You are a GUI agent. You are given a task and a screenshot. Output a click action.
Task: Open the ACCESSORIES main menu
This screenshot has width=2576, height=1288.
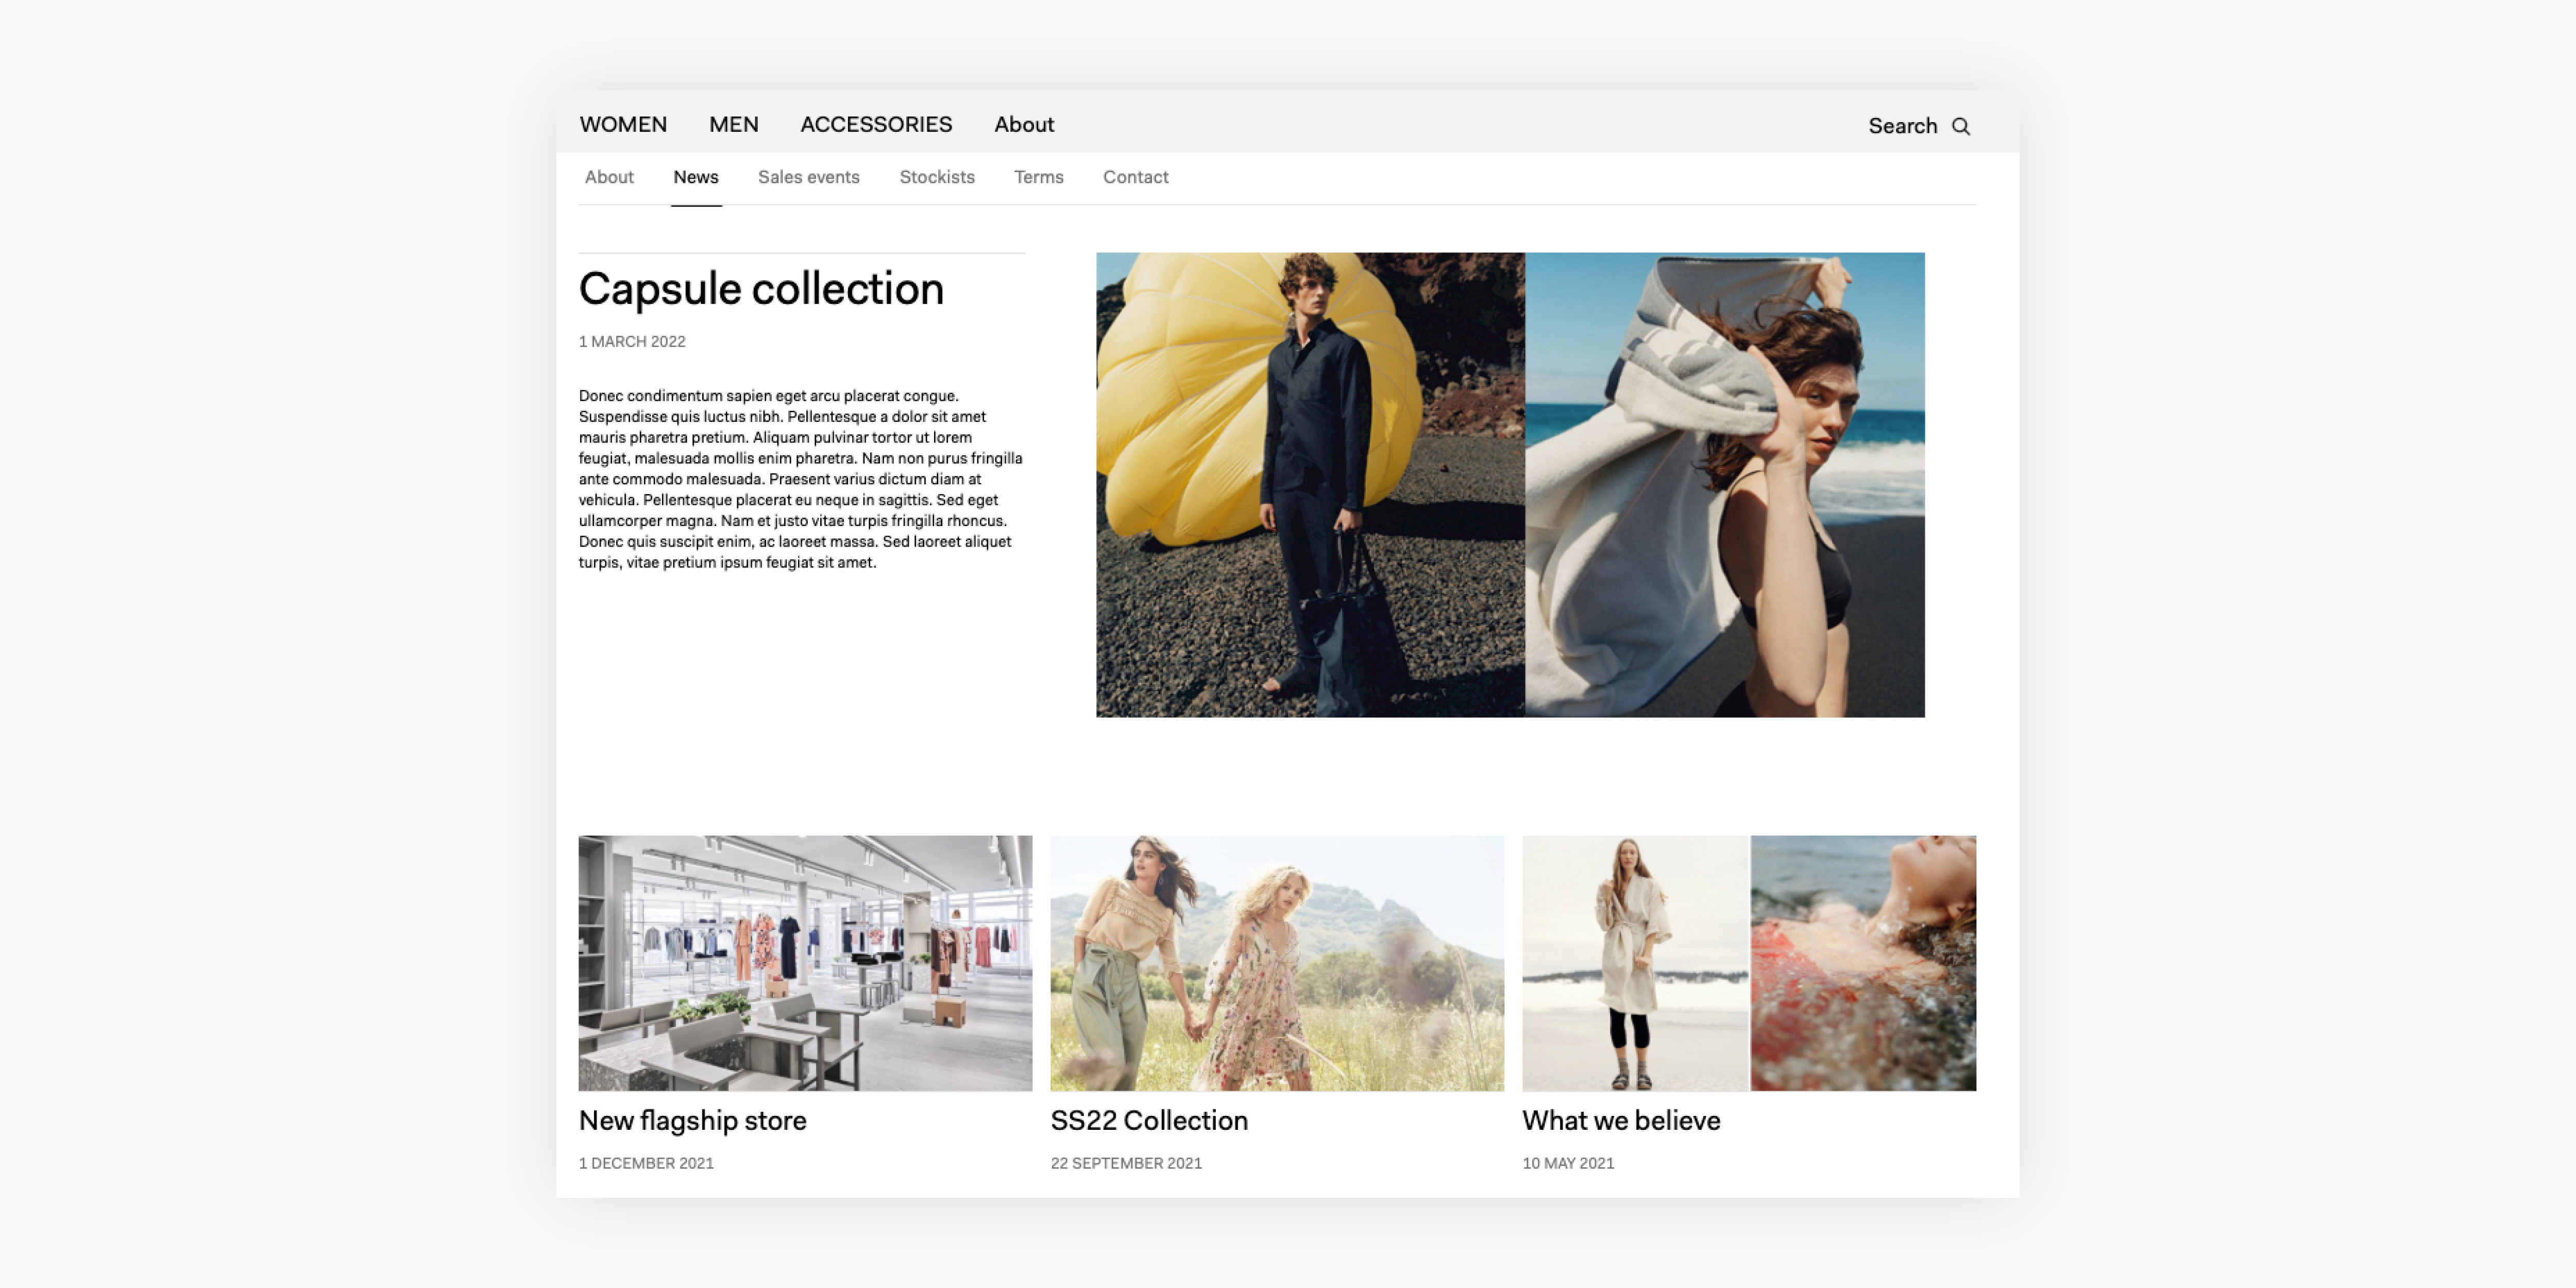876,124
